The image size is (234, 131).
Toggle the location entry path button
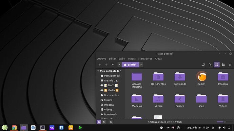203,65
